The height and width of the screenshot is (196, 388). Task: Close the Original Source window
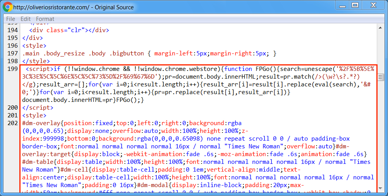tap(373, 5)
